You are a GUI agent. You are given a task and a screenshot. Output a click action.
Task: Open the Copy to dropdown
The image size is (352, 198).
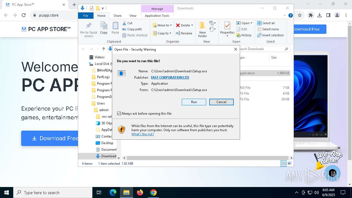[x=162, y=33]
